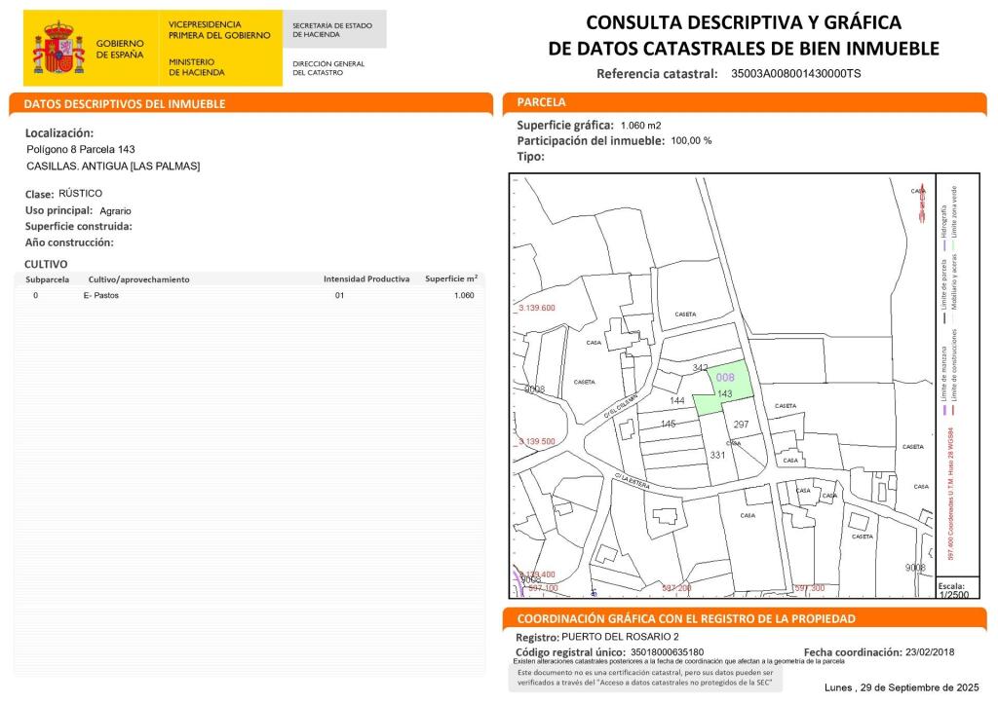Viewport: 998px width, 704px height.
Task: Click parcel number 297 on the map
Action: 741,425
